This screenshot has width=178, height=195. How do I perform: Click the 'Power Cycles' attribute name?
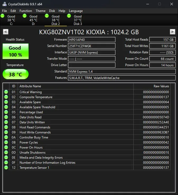pyautogui.click(x=29, y=142)
